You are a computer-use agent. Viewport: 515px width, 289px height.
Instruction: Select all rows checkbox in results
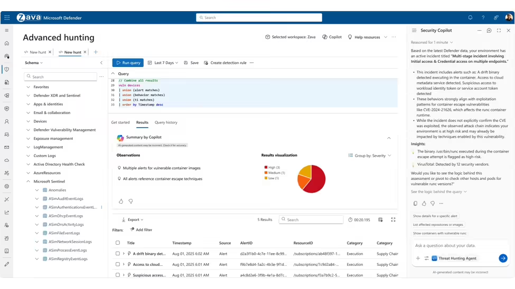(118, 243)
